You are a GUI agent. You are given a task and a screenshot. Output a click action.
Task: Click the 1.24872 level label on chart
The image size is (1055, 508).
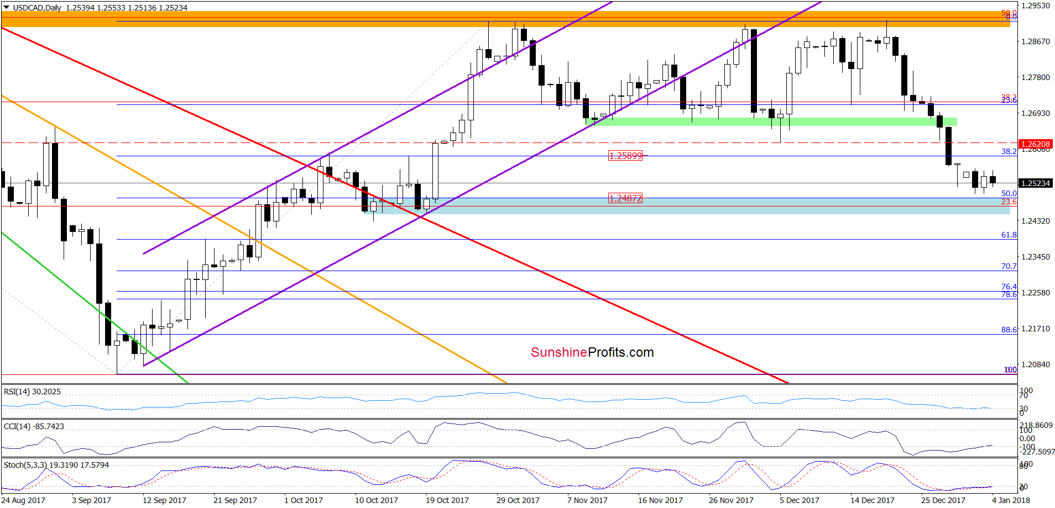pos(625,198)
